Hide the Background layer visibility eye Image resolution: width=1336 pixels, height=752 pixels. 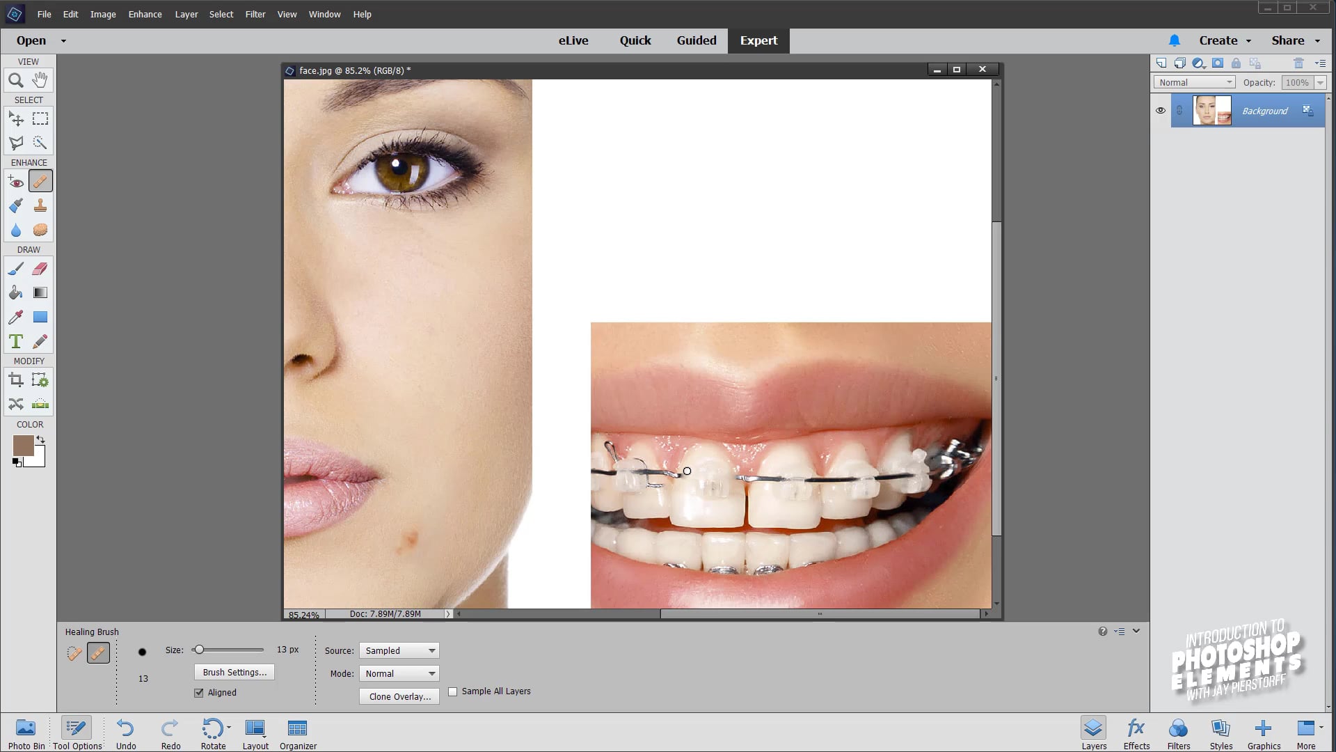1160,111
